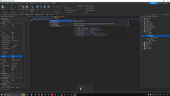Enable the Modal checkbox
Image resolution: width=170 pixels, height=96 pixels.
pos(12,54)
